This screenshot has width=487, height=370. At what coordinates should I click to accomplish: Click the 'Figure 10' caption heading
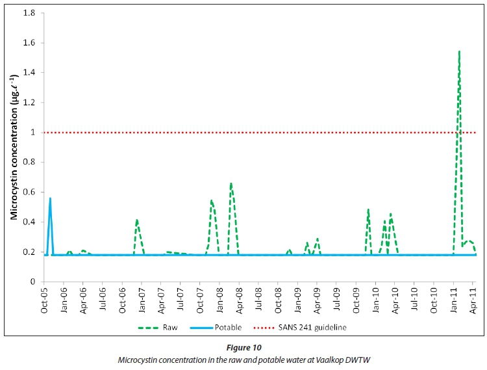tap(243, 349)
